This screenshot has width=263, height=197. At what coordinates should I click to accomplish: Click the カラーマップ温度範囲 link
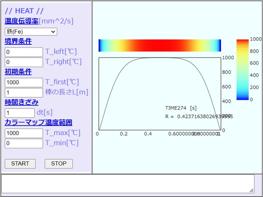(x=38, y=122)
